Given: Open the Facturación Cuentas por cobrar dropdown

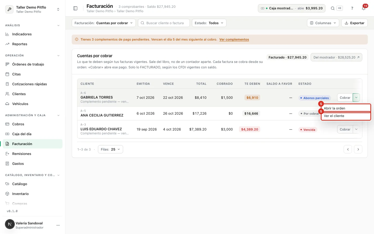Looking at the screenshot, I should (104, 23).
